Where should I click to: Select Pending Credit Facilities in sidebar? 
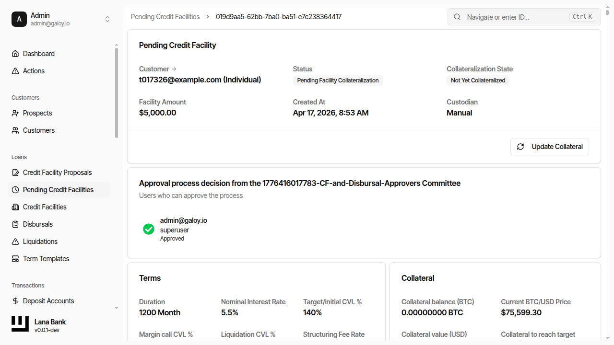click(58, 190)
